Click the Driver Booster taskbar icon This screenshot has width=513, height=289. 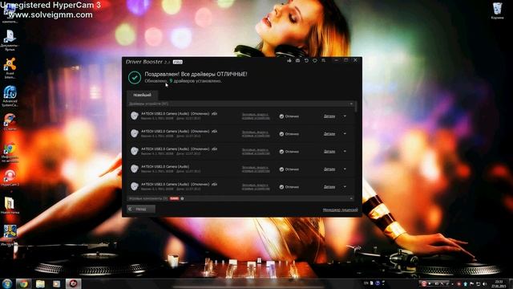[73, 283]
